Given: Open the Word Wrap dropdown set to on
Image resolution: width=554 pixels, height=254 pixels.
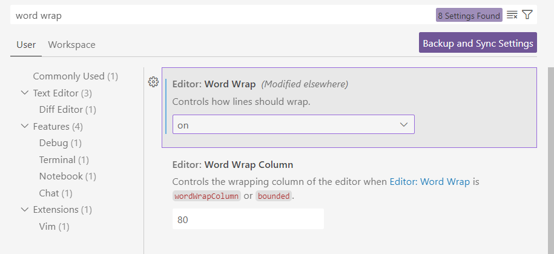Looking at the screenshot, I should [293, 124].
